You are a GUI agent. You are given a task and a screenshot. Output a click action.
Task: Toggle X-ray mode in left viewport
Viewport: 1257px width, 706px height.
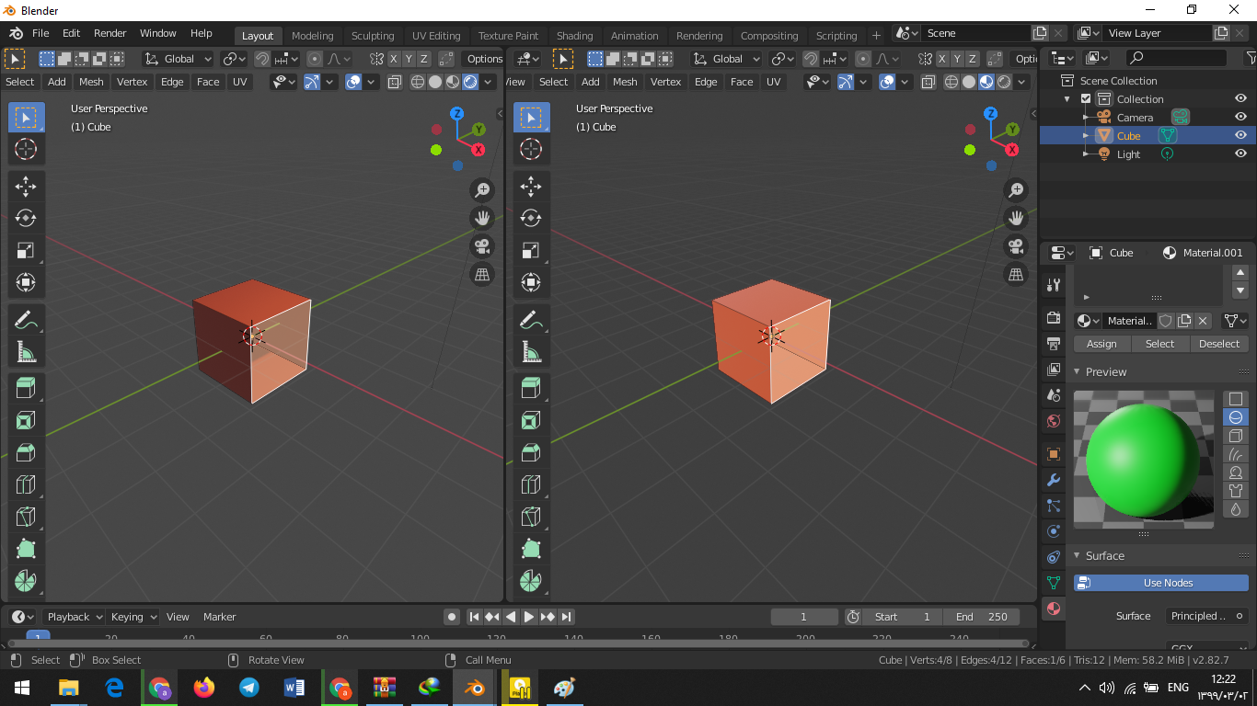tap(395, 82)
